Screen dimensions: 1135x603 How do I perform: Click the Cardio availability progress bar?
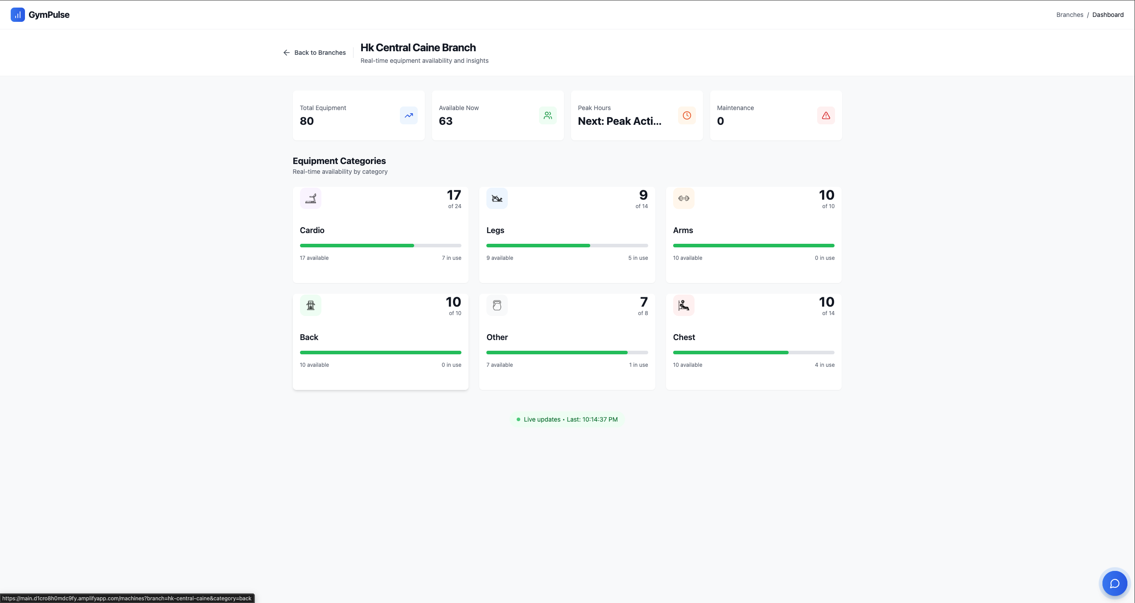[380, 246]
